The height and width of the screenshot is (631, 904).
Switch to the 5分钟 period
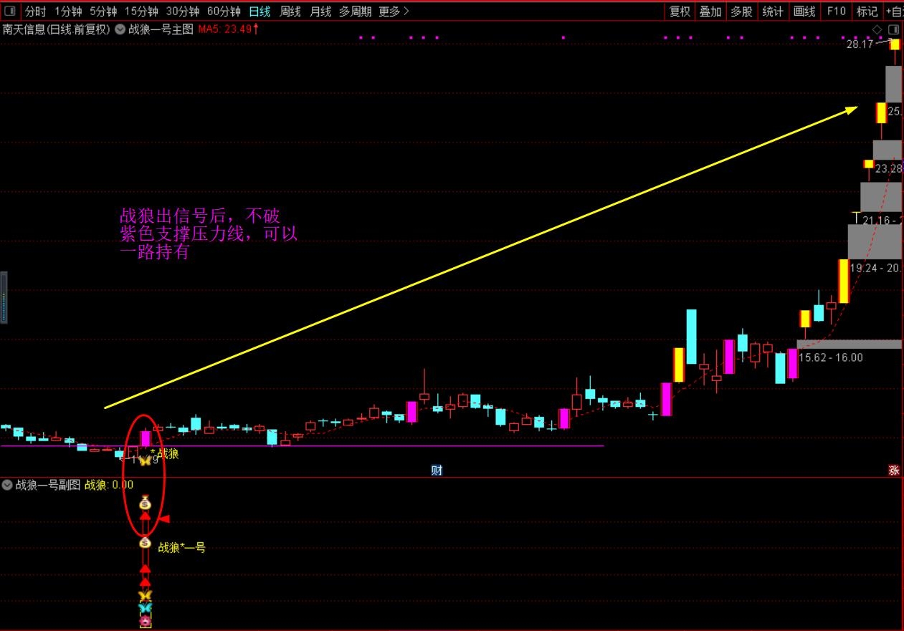coord(103,11)
